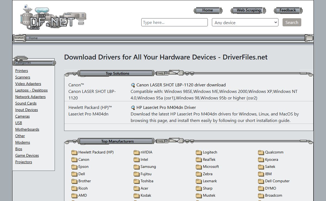The height and width of the screenshot is (201, 326).
Task: Go to the Home nav button
Action: point(208,10)
